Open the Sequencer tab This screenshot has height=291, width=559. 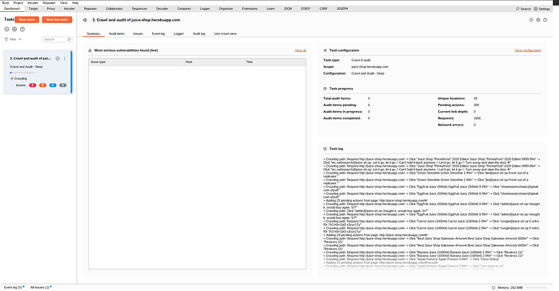point(139,8)
